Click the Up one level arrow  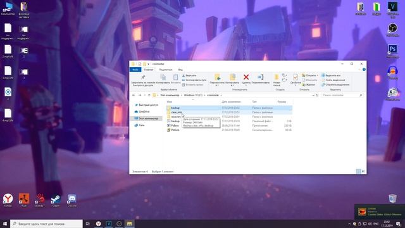[149, 96]
